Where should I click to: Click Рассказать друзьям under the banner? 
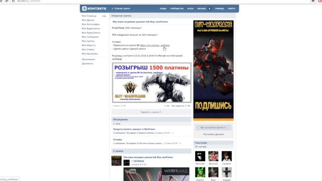pyautogui.click(x=213, y=134)
